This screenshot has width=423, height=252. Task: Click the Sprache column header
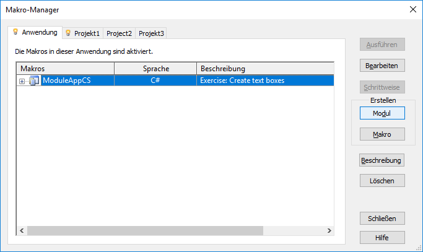click(155, 69)
